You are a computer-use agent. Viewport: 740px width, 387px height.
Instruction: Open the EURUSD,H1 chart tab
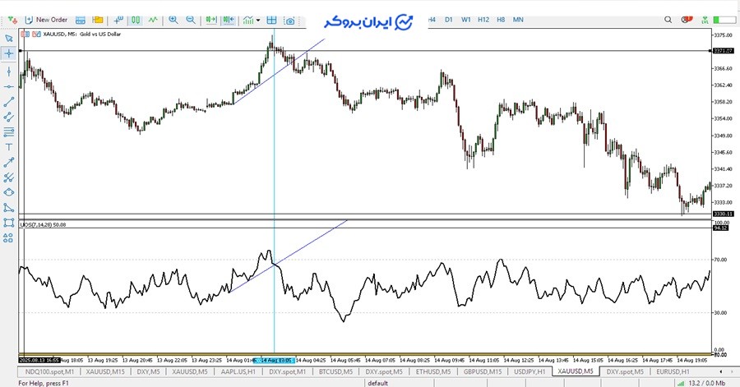coord(668,372)
